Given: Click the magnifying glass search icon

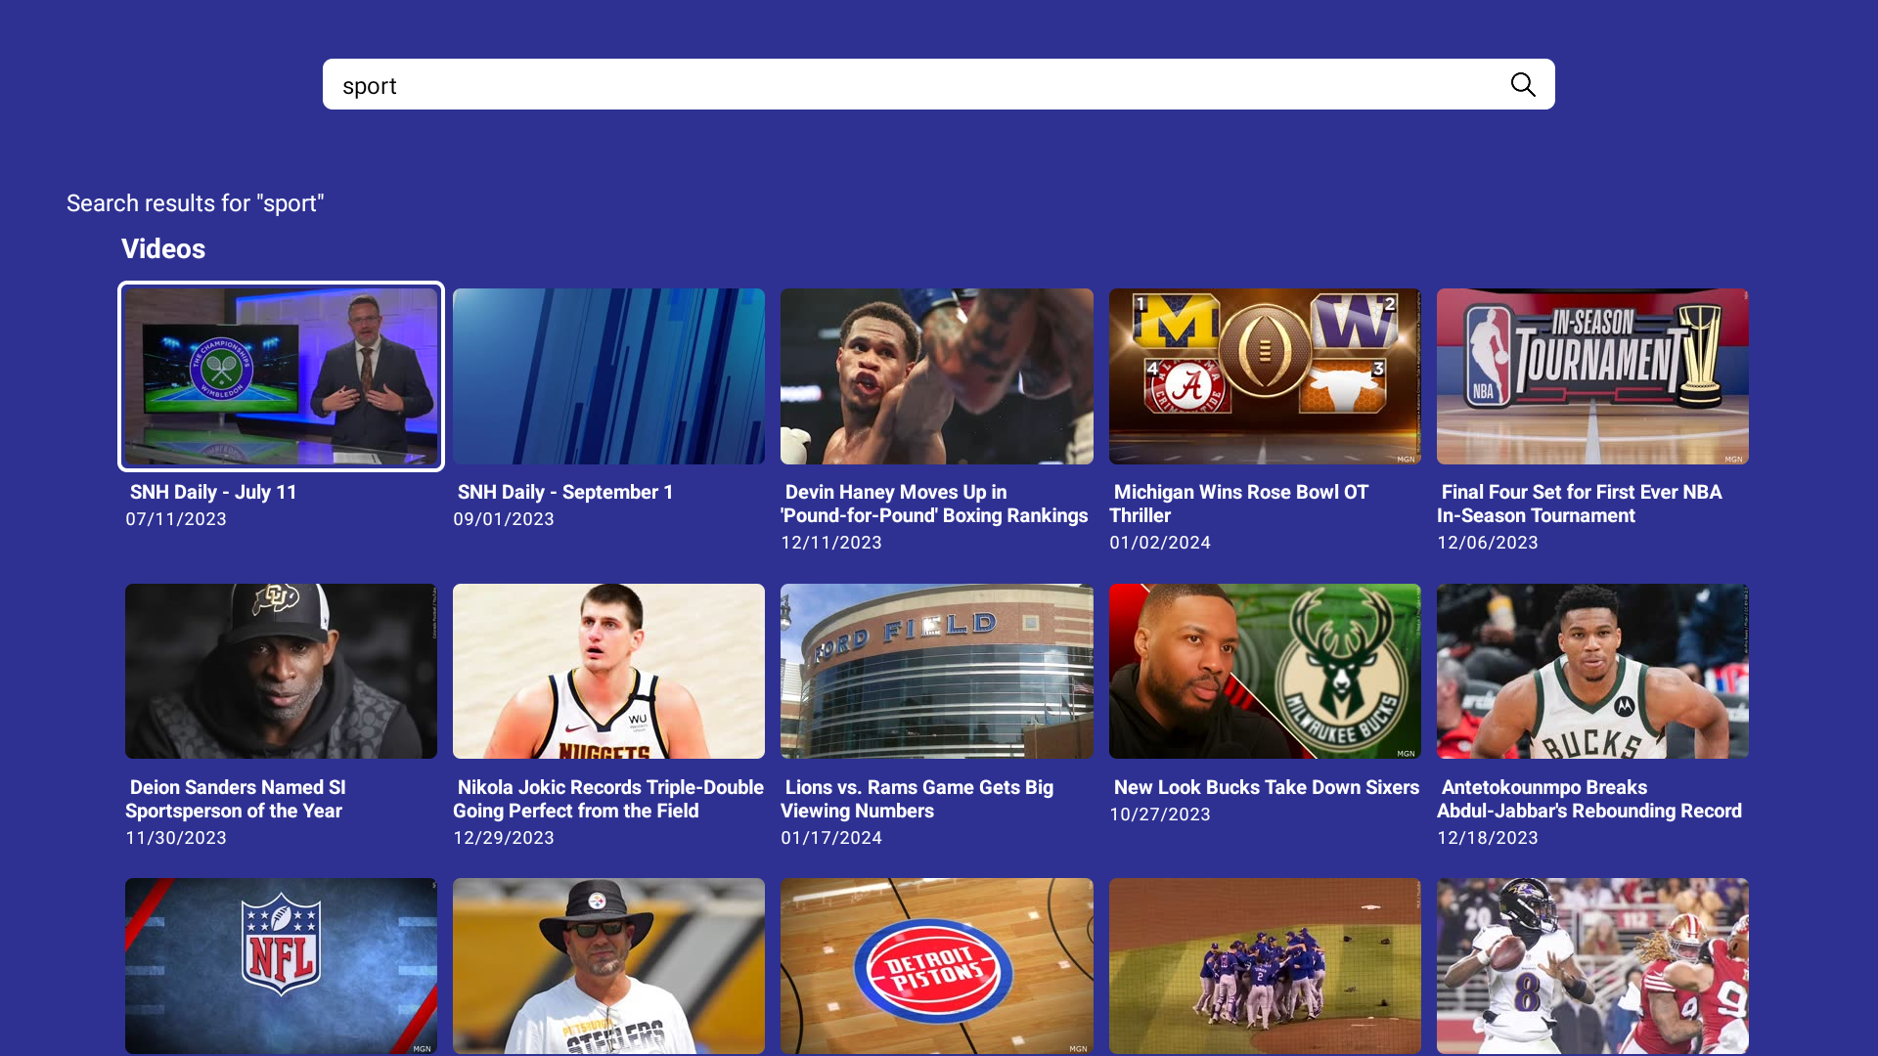Looking at the screenshot, I should coord(1523,84).
